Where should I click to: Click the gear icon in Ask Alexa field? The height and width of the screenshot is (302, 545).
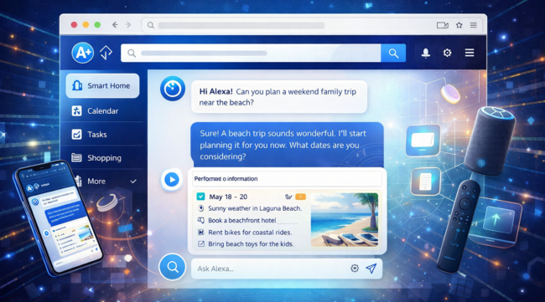pos(355,268)
